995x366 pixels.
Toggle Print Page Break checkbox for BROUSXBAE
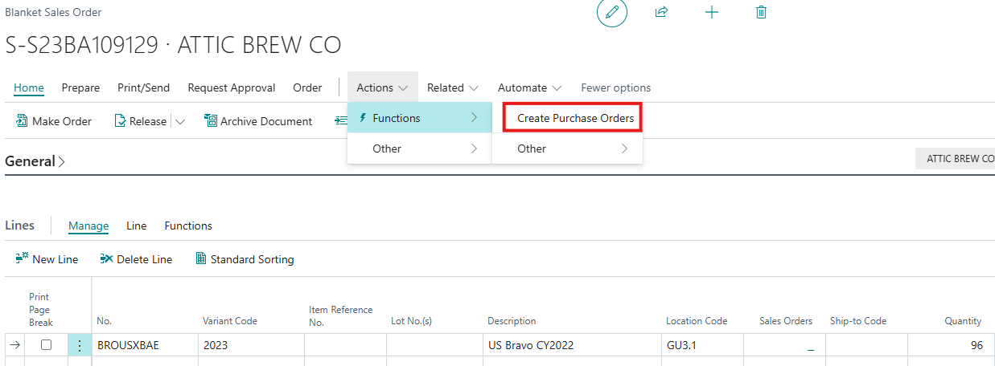(x=46, y=345)
